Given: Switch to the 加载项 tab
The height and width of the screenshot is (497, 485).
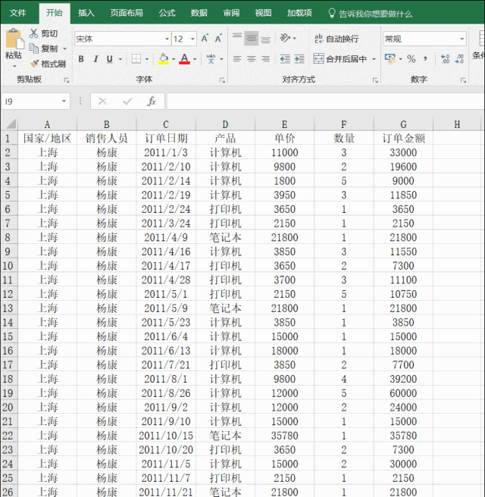Looking at the screenshot, I should tap(299, 13).
